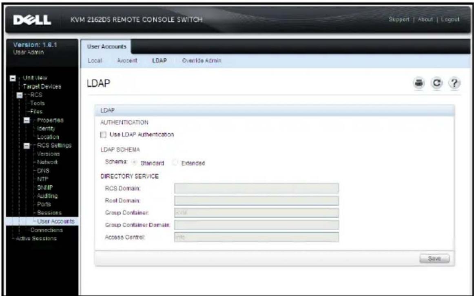This screenshot has width=474, height=296.
Task: Select Standard schema radio button
Action: point(134,163)
